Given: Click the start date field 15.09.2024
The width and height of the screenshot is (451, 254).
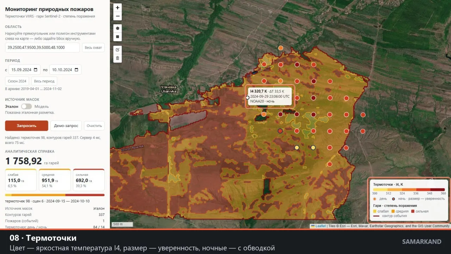Looking at the screenshot, I should pos(24,70).
